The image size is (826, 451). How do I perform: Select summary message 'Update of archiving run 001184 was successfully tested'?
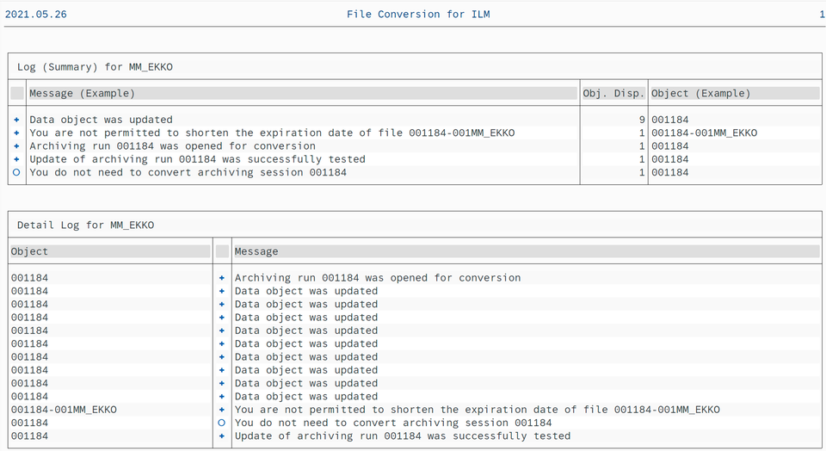pos(198,159)
